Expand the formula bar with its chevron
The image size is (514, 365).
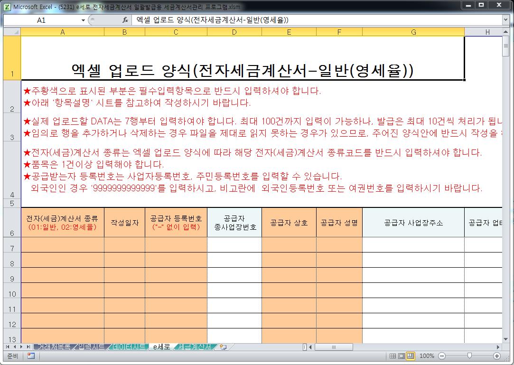[505, 19]
